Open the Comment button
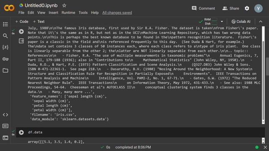 [x=203, y=8]
